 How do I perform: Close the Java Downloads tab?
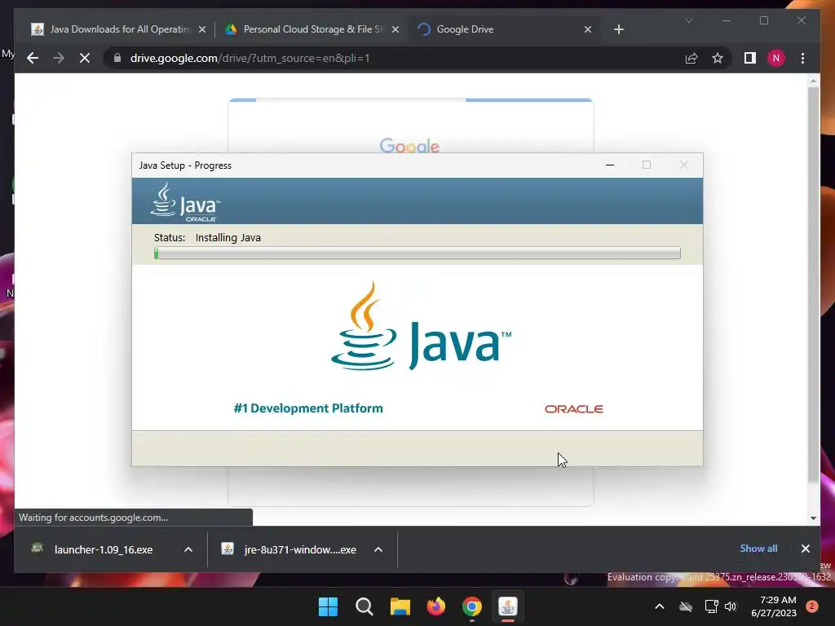202,30
